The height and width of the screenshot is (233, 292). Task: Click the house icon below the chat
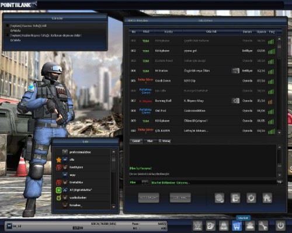pyautogui.click(x=267, y=198)
